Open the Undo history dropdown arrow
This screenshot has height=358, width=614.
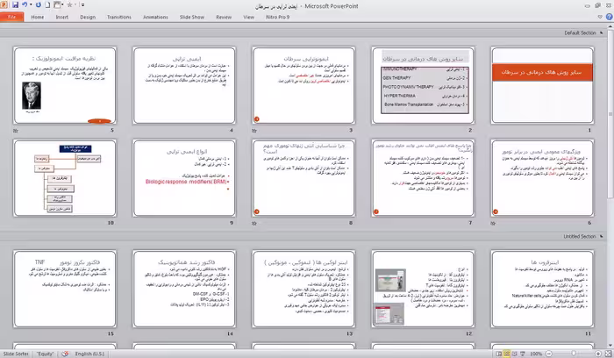point(31,4)
